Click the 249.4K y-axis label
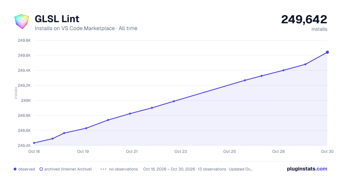Viewport: 341px width, 179px height. pyautogui.click(x=24, y=70)
